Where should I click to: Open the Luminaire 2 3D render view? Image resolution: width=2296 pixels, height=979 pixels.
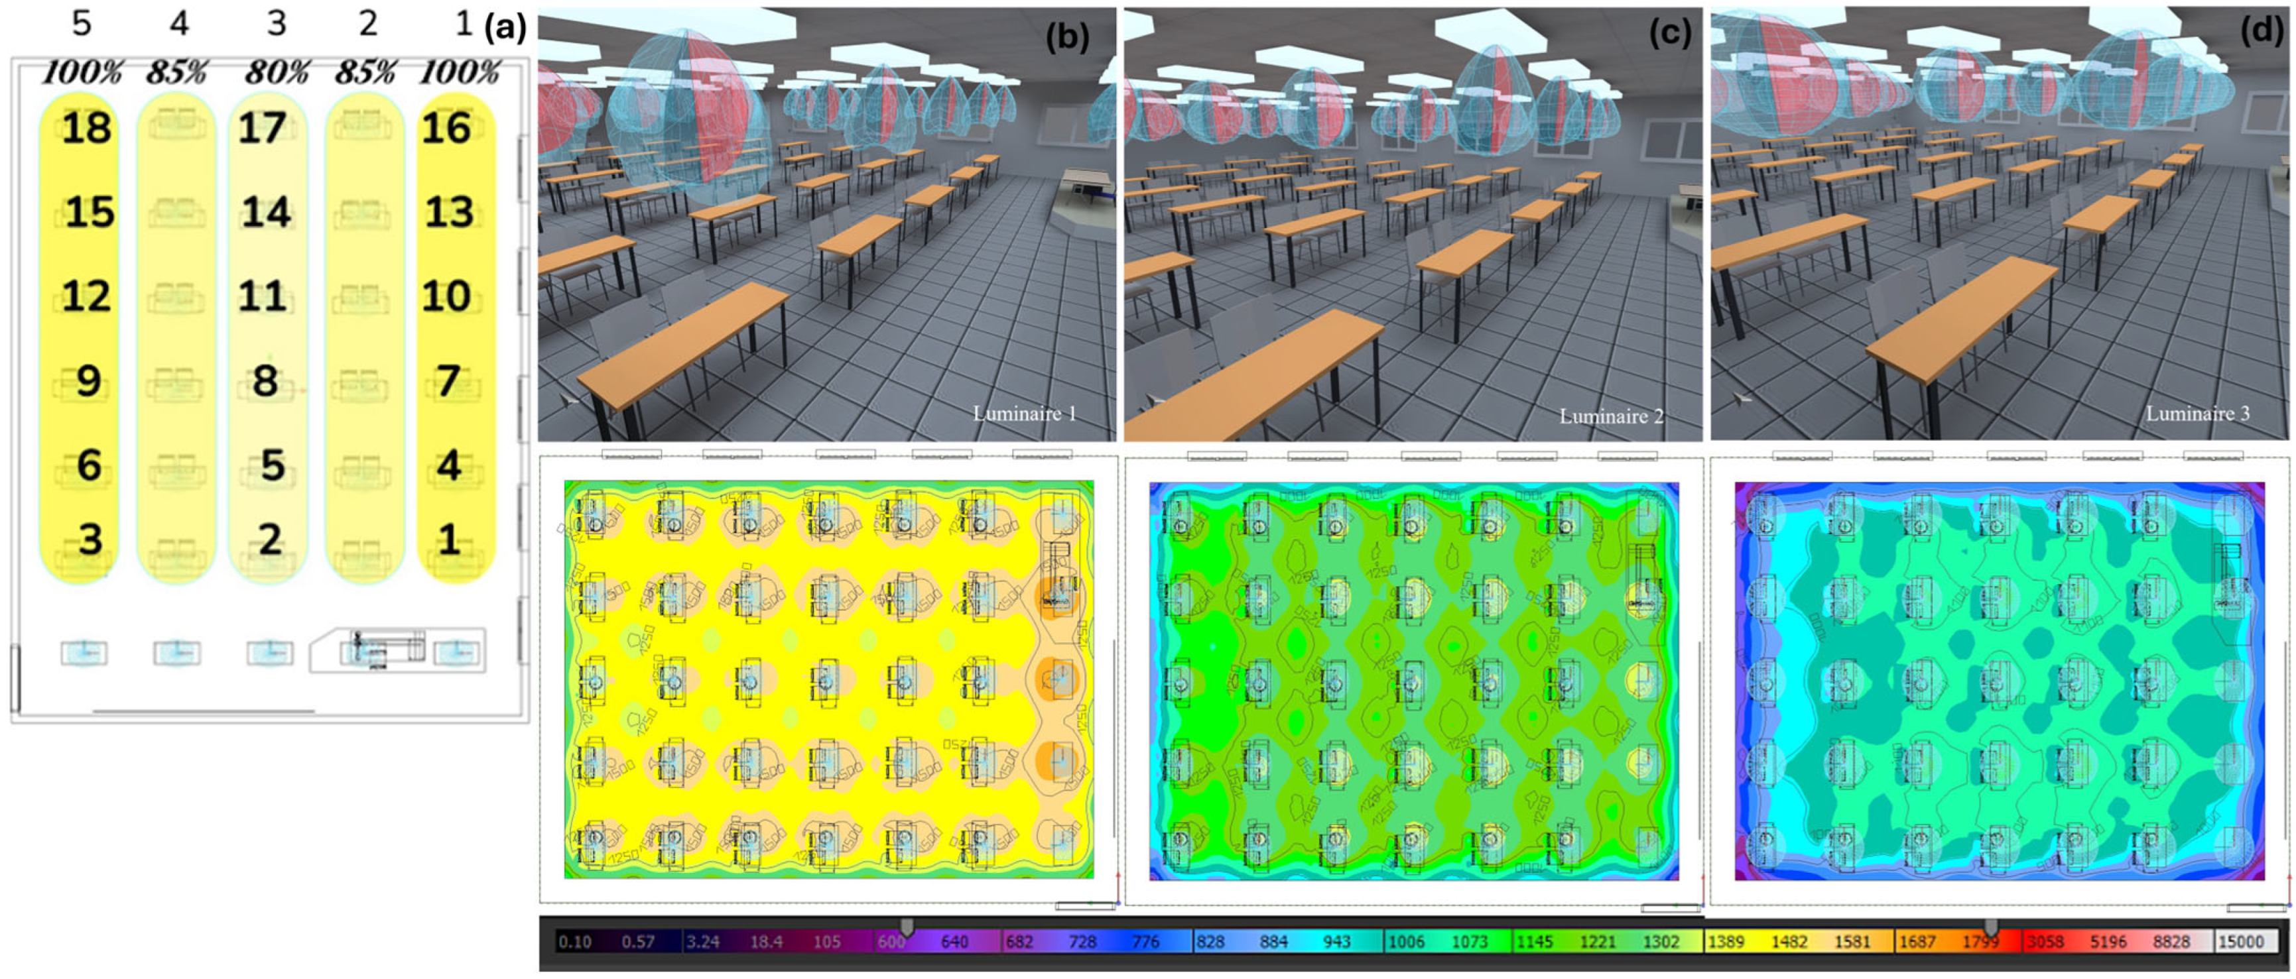[1412, 223]
